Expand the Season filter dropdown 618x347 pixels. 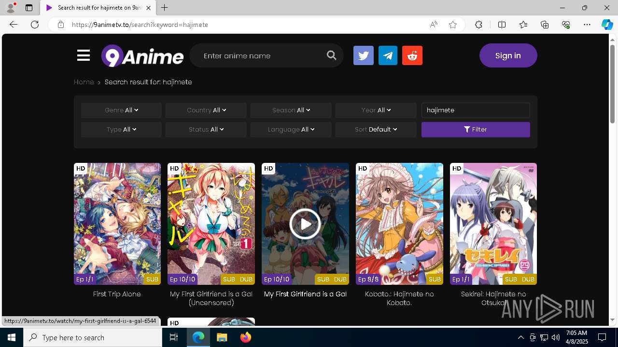[291, 110]
